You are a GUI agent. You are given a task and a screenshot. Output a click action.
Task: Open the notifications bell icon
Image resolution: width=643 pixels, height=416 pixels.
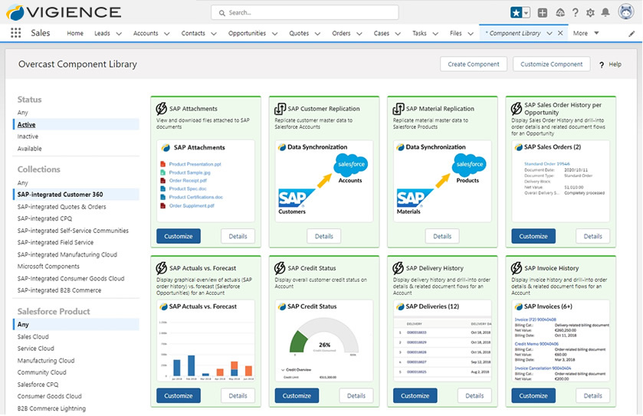tap(605, 13)
